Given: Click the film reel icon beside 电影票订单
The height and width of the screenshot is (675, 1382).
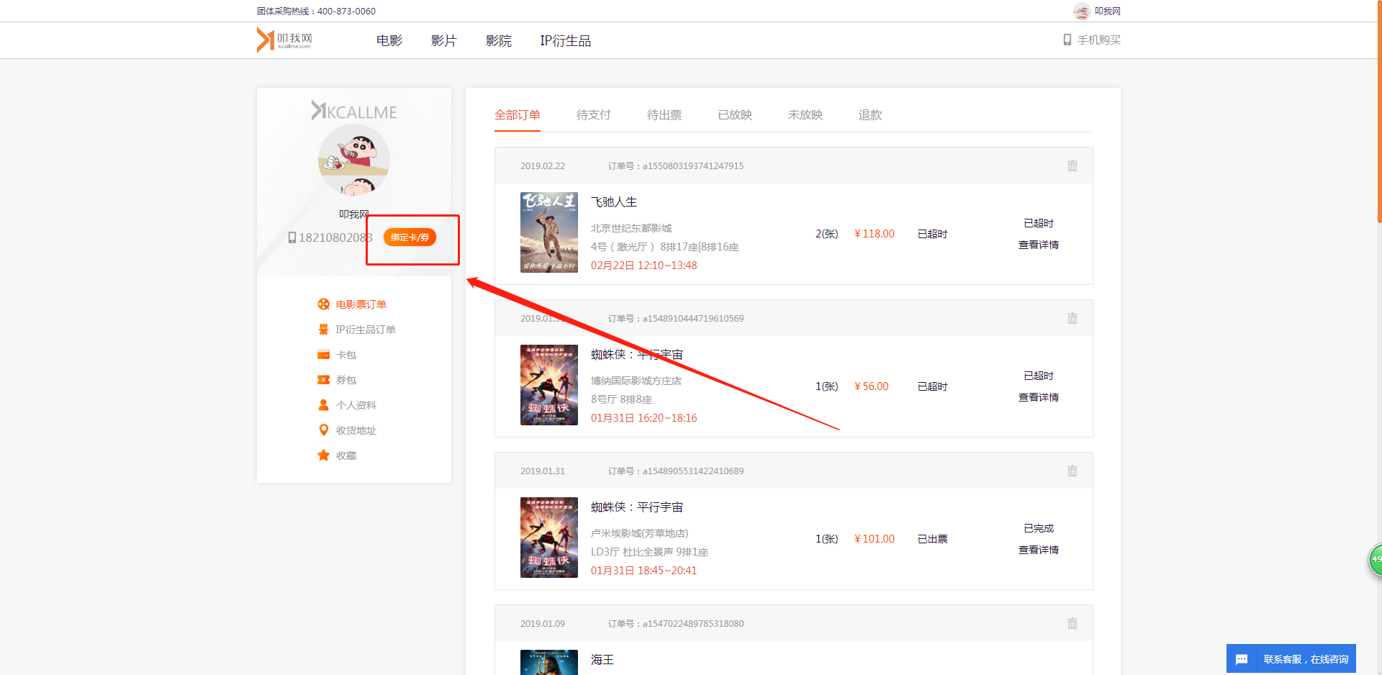Looking at the screenshot, I should (x=324, y=304).
